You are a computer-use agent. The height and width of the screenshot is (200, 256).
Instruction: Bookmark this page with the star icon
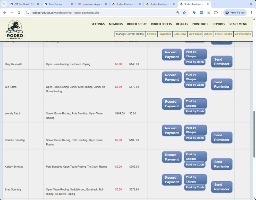coord(184,13)
